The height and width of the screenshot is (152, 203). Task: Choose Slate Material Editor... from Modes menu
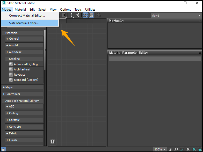pyautogui.click(x=30, y=23)
